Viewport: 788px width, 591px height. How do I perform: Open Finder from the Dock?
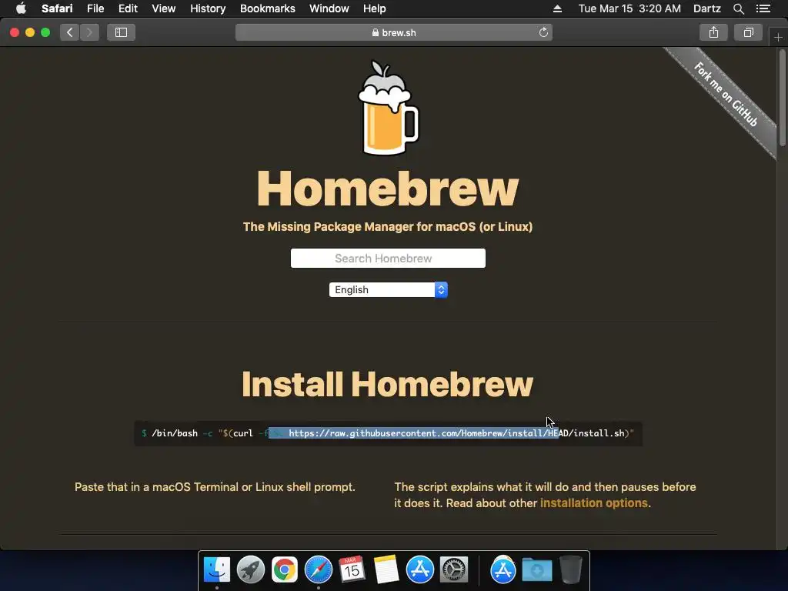217,569
